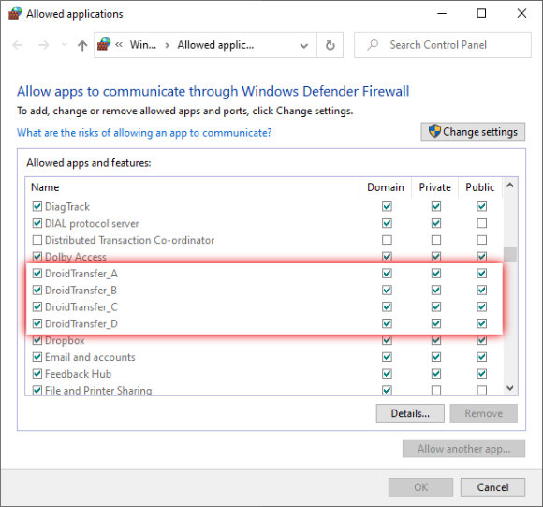This screenshot has height=507, width=543.
Task: Toggle Email and accounts app checkbox
Action: tap(37, 357)
